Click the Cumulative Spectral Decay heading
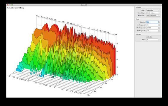Screen dimensions: 168x106 tap(16, 8)
